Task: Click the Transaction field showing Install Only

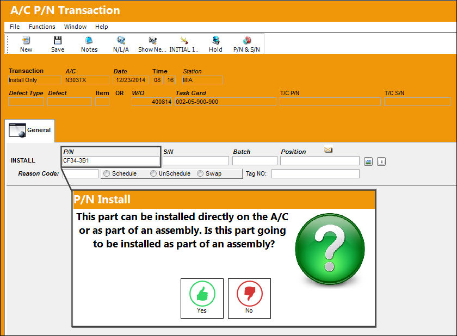Action: point(35,80)
